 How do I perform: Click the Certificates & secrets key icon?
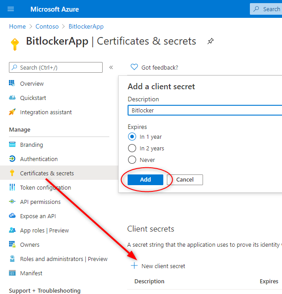(12, 173)
